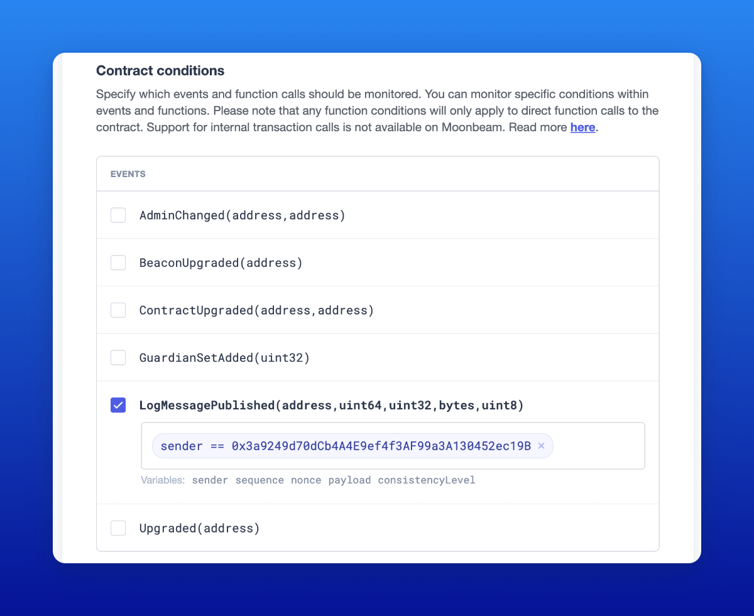Insert the sender variable
The height and width of the screenshot is (616, 754).
[210, 480]
